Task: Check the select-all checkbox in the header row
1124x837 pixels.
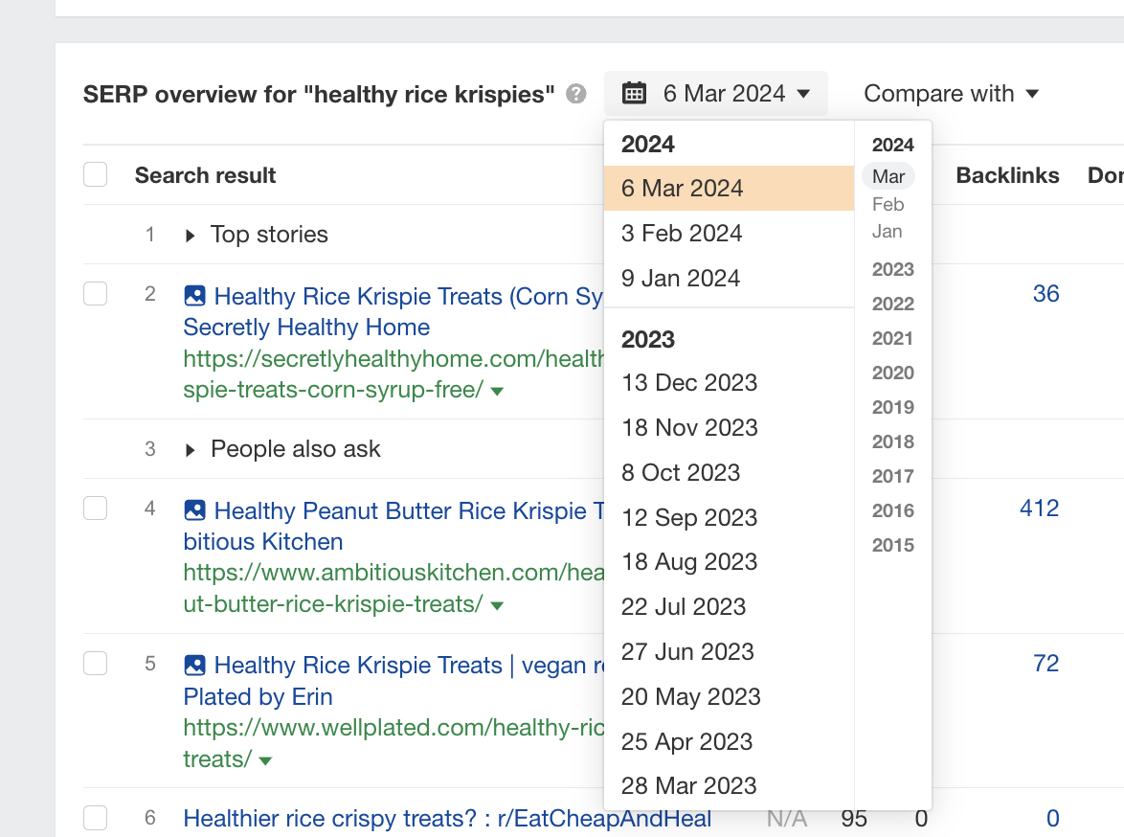Action: (x=95, y=174)
